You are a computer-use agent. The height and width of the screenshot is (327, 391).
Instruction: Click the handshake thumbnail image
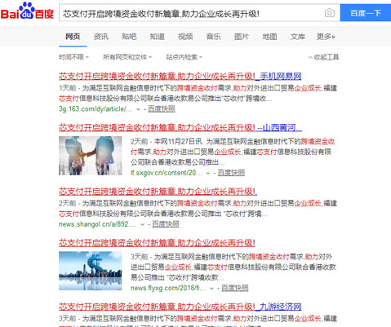pyautogui.click(x=91, y=156)
